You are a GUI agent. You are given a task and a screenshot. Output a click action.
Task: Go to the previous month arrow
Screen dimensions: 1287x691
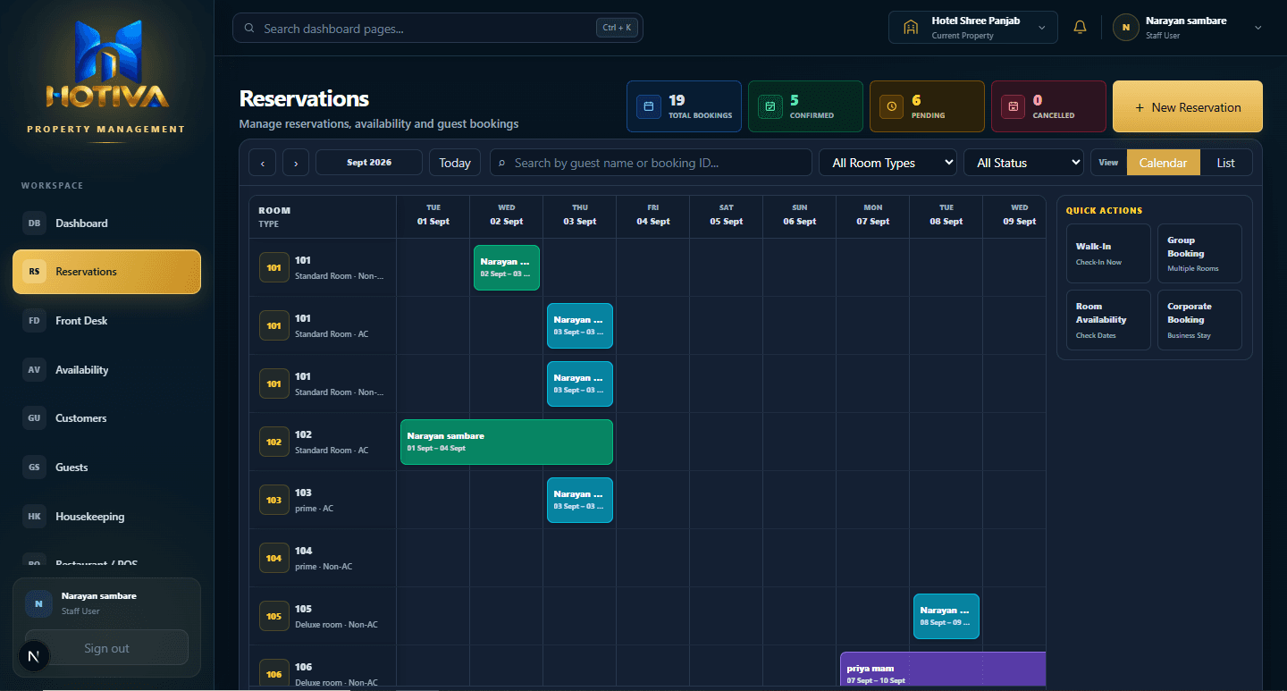(x=262, y=163)
